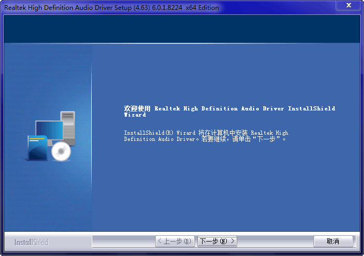Click the greyed-out Back button 上一步(B)
Image resolution: width=364 pixels, height=256 pixels.
(x=175, y=241)
